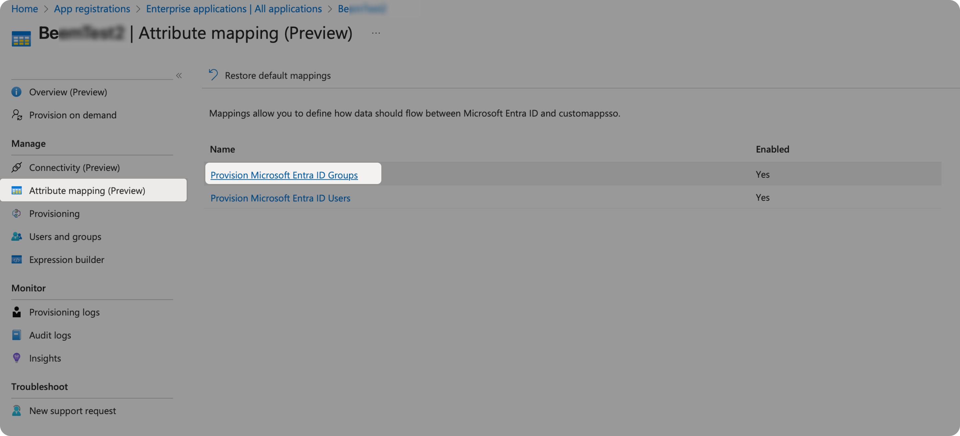Click the New support request agent icon
Image resolution: width=960 pixels, height=436 pixels.
coord(16,410)
